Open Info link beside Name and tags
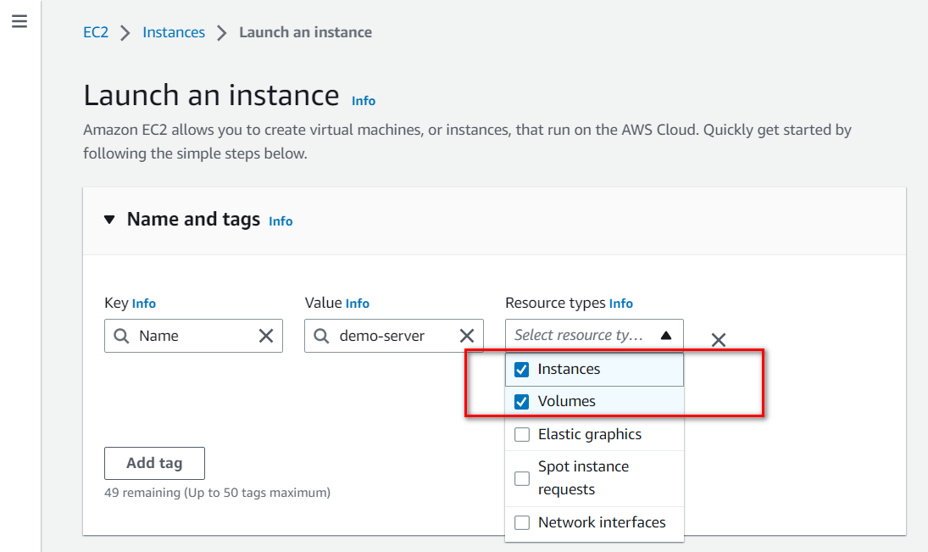This screenshot has width=928, height=552. click(281, 221)
